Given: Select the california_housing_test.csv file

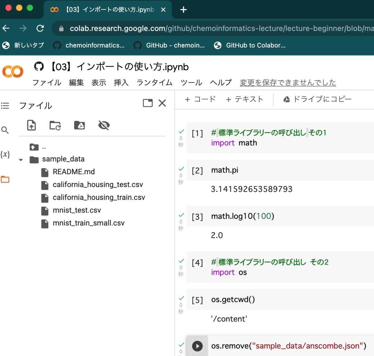Looking at the screenshot, I should coord(98,185).
